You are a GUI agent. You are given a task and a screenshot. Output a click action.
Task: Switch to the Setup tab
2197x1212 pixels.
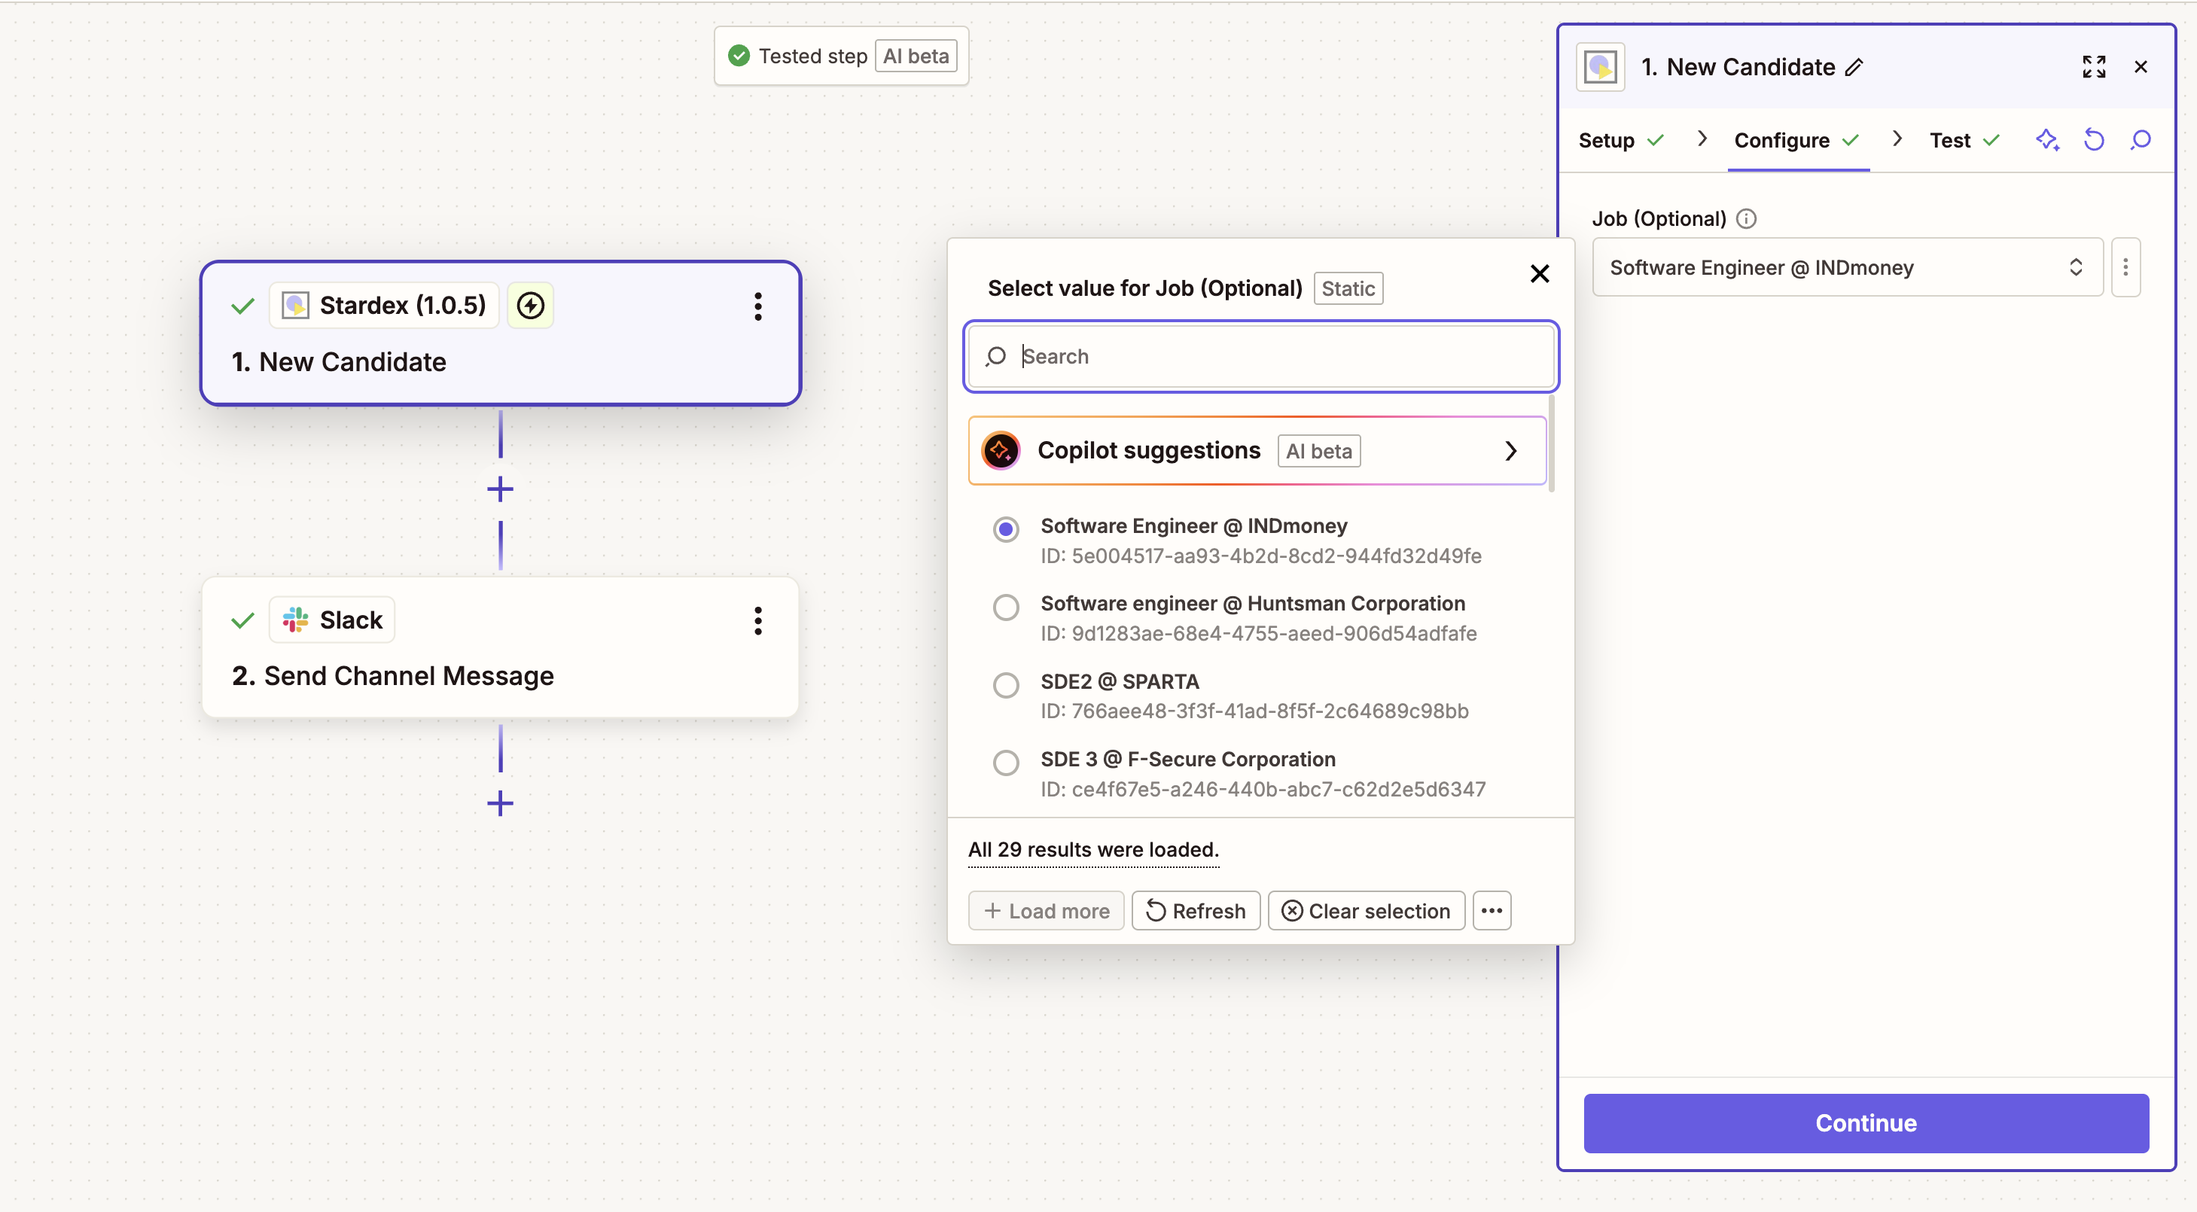[1620, 141]
